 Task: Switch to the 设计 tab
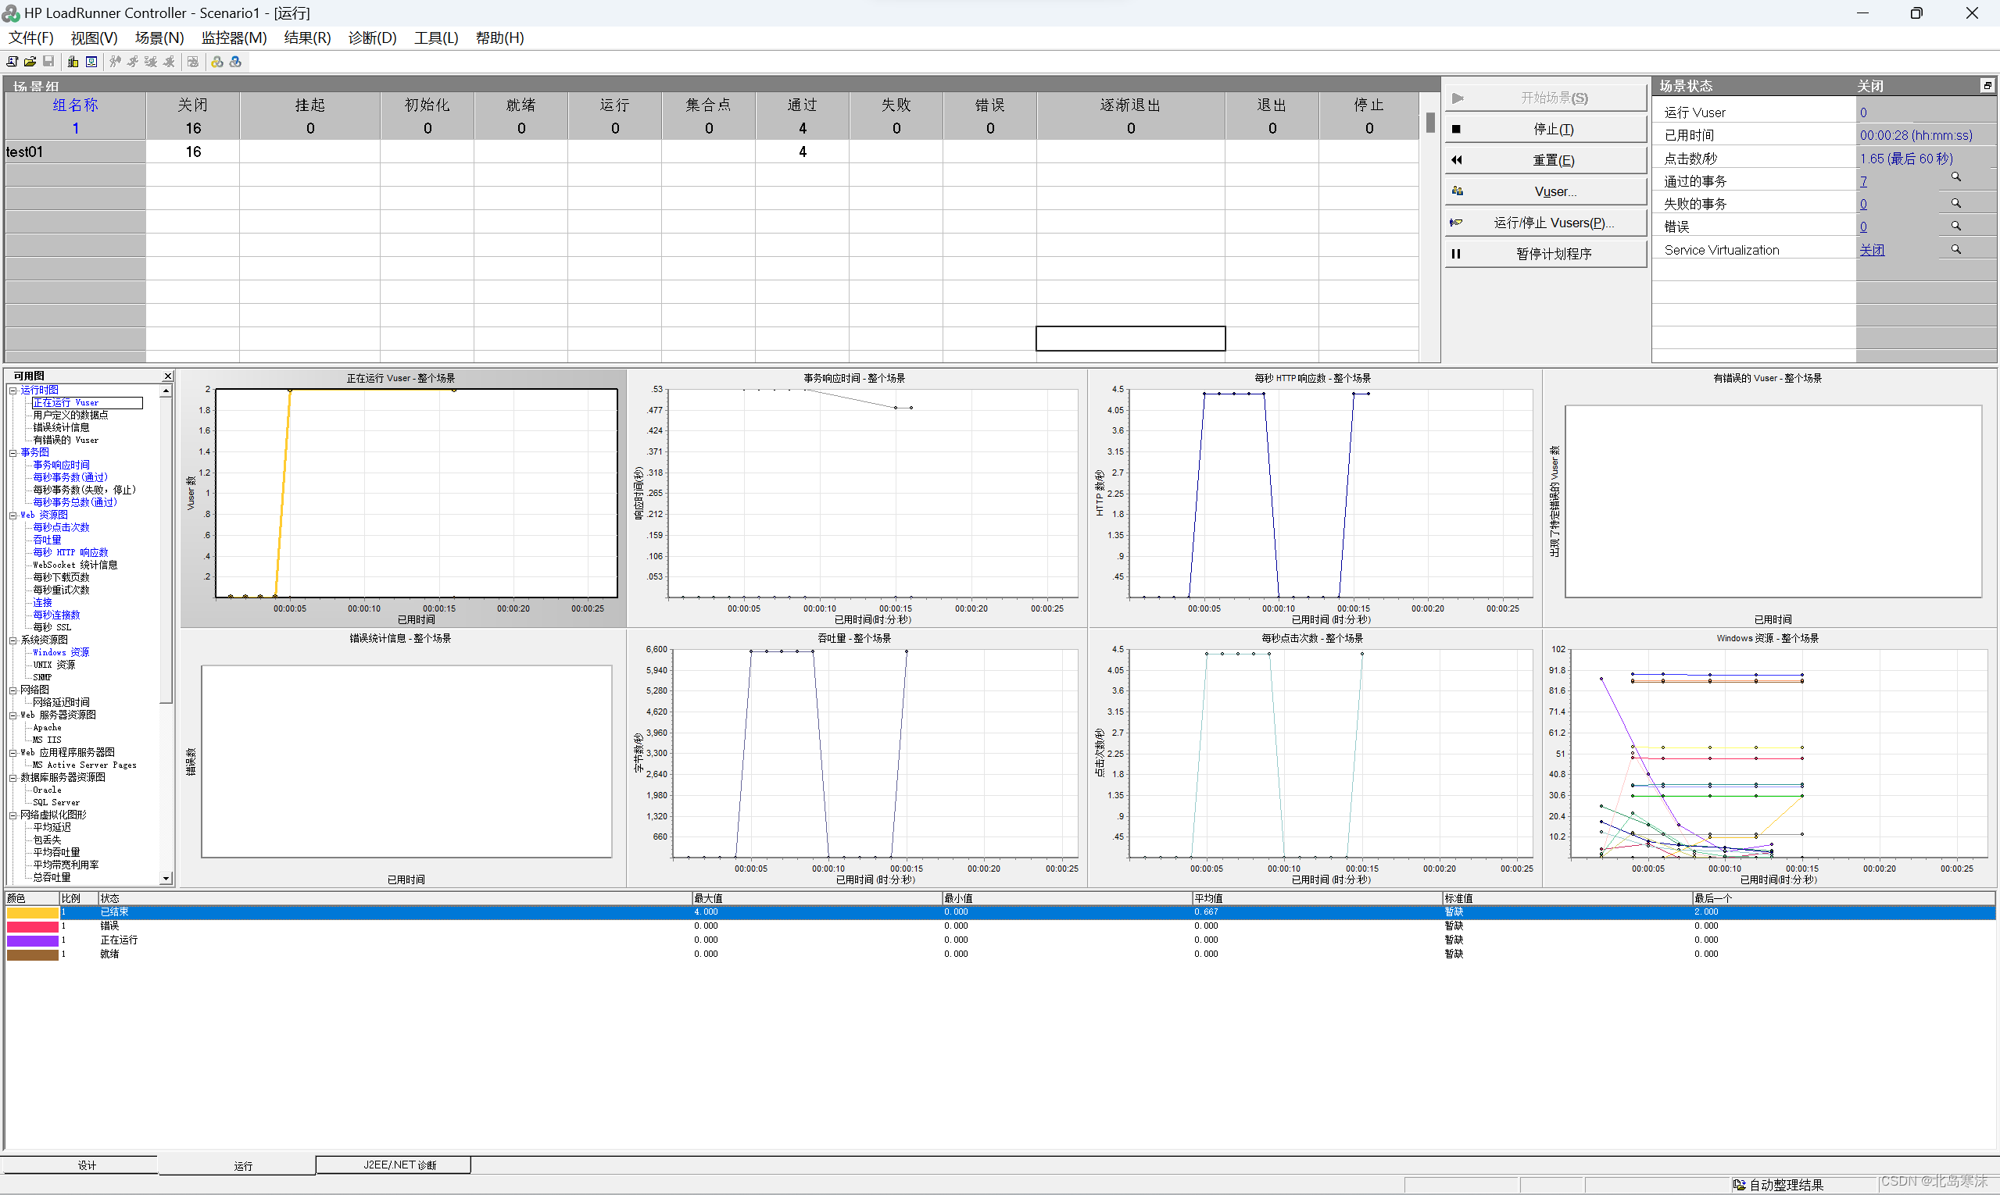80,1165
